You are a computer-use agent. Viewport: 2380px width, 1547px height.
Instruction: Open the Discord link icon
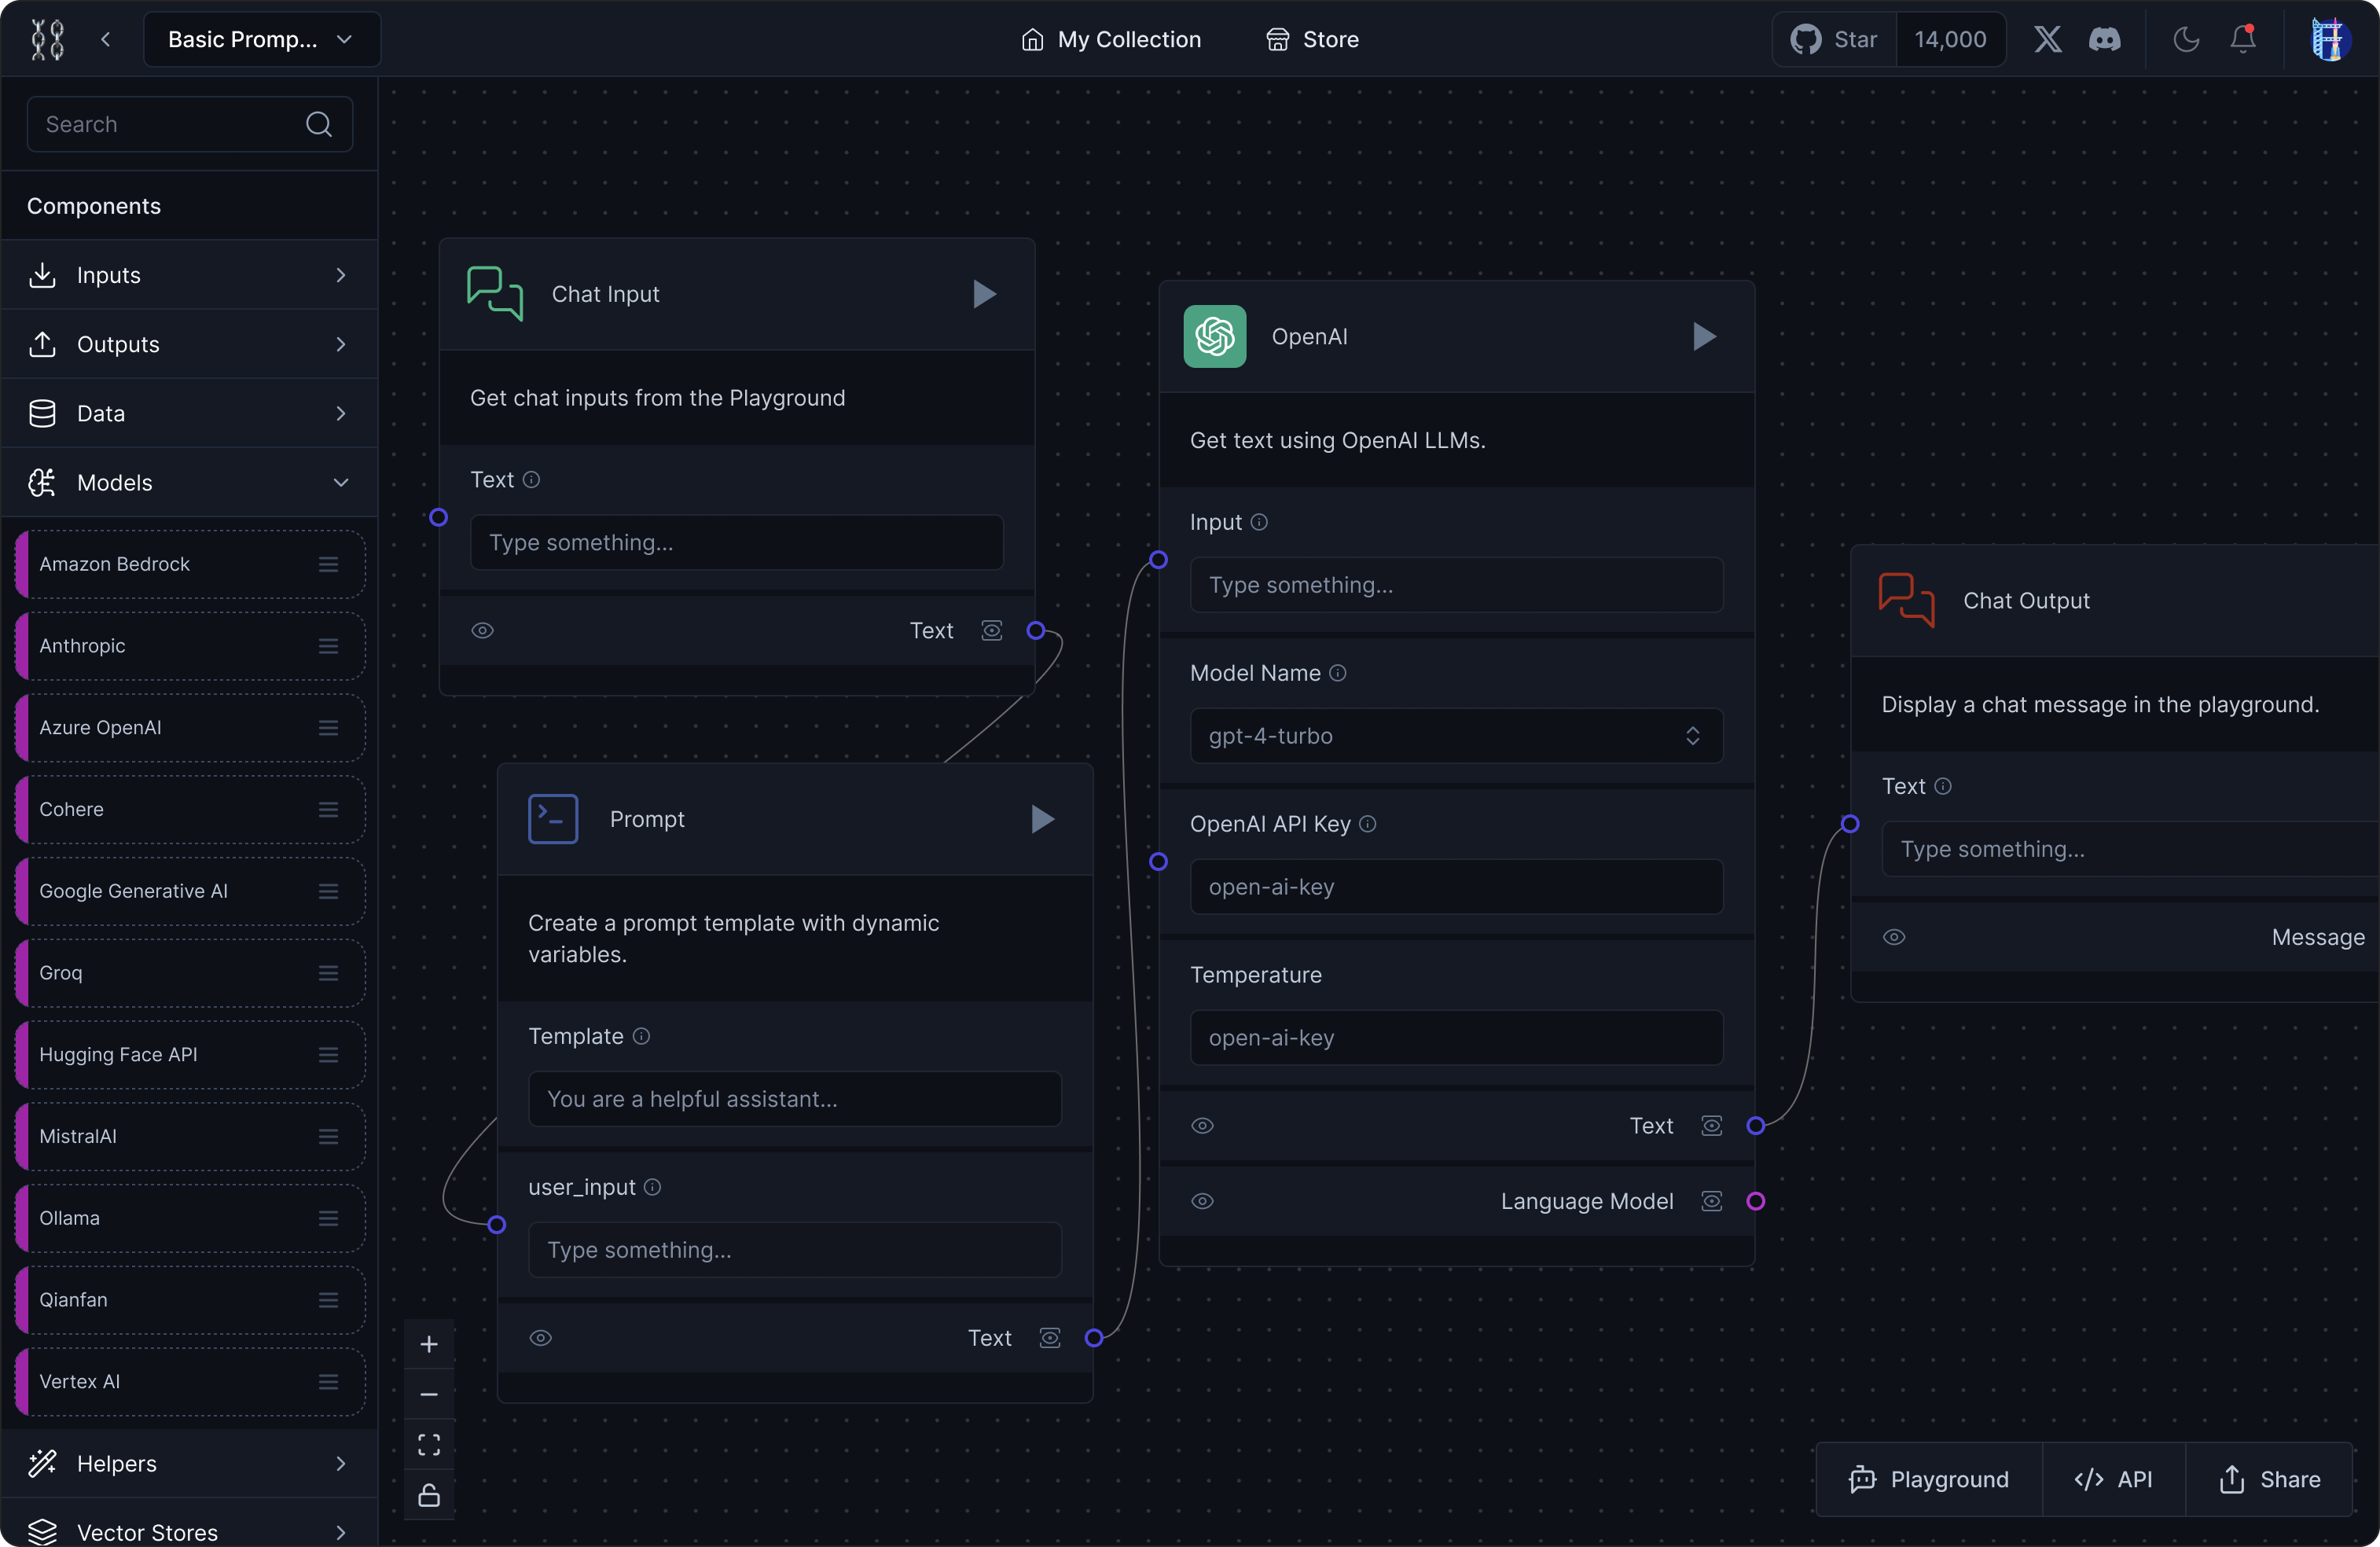coord(2105,39)
